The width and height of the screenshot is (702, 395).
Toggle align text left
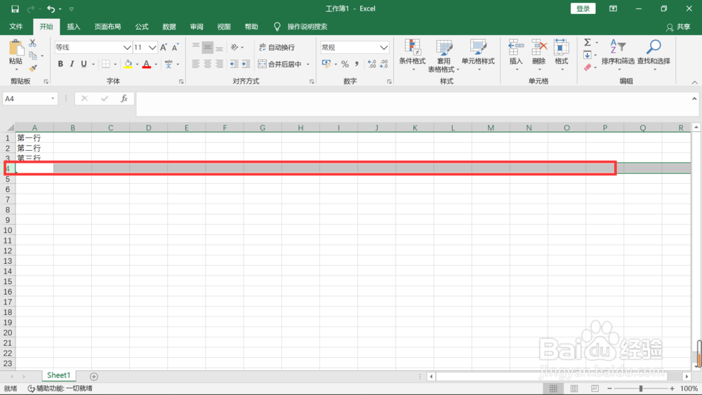[x=196, y=64]
